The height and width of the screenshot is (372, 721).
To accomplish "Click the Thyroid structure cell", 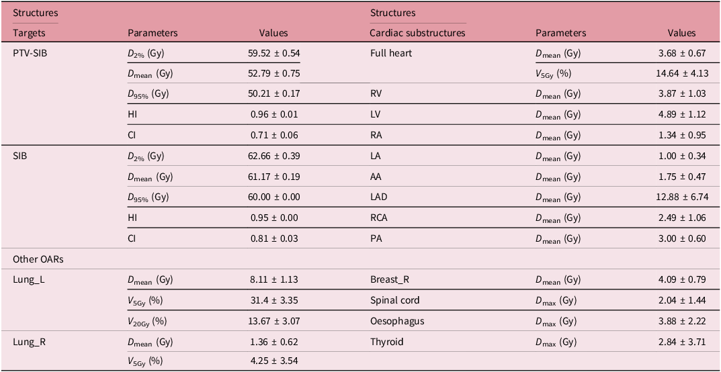I will coord(386,342).
